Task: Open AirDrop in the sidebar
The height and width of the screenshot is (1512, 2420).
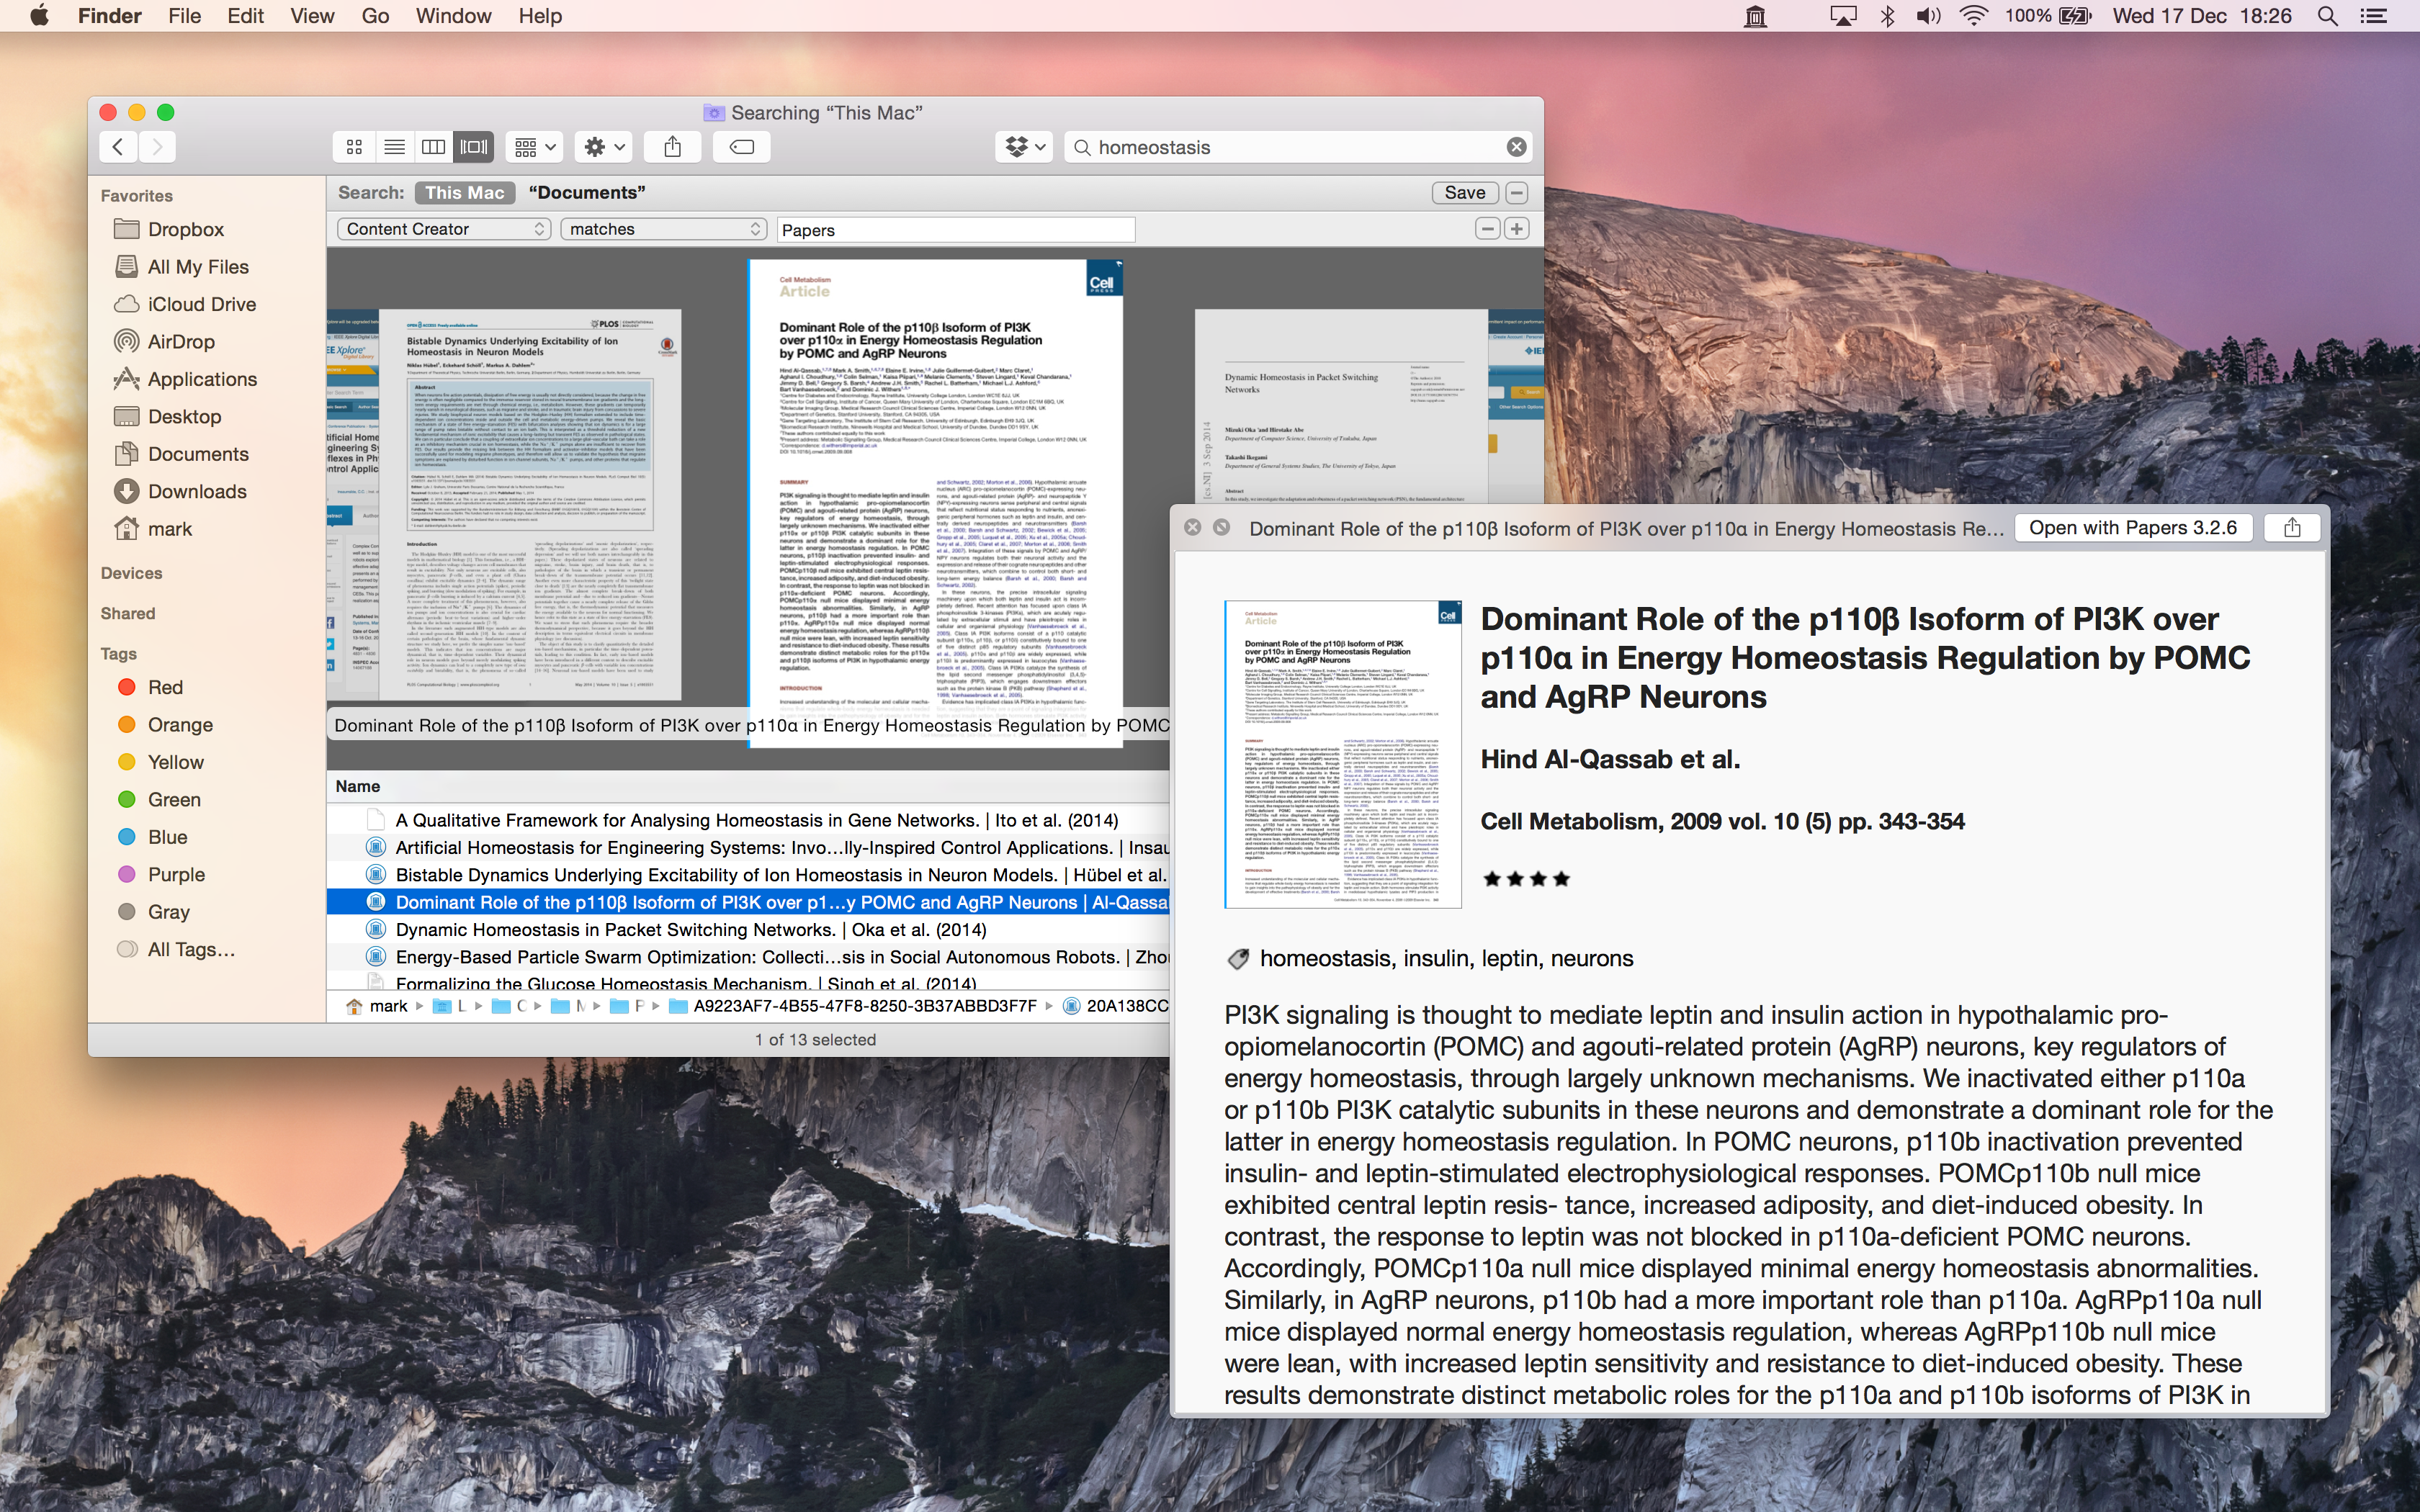Action: click(181, 342)
